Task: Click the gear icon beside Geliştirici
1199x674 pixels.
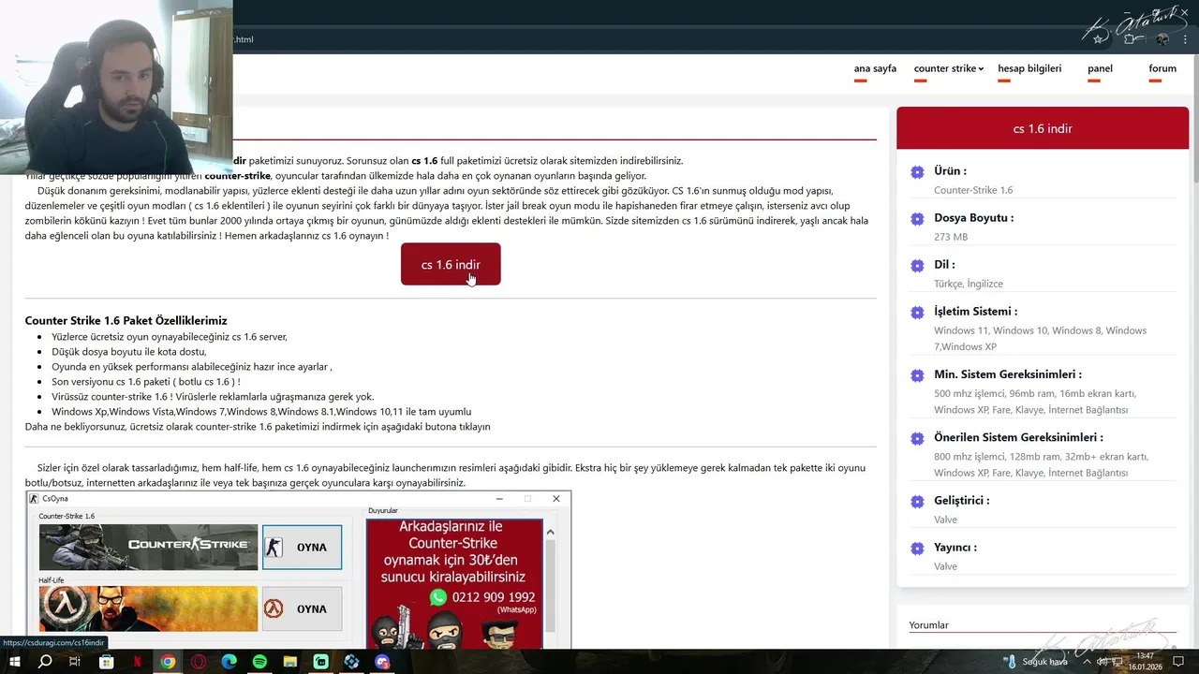Action: (x=917, y=502)
